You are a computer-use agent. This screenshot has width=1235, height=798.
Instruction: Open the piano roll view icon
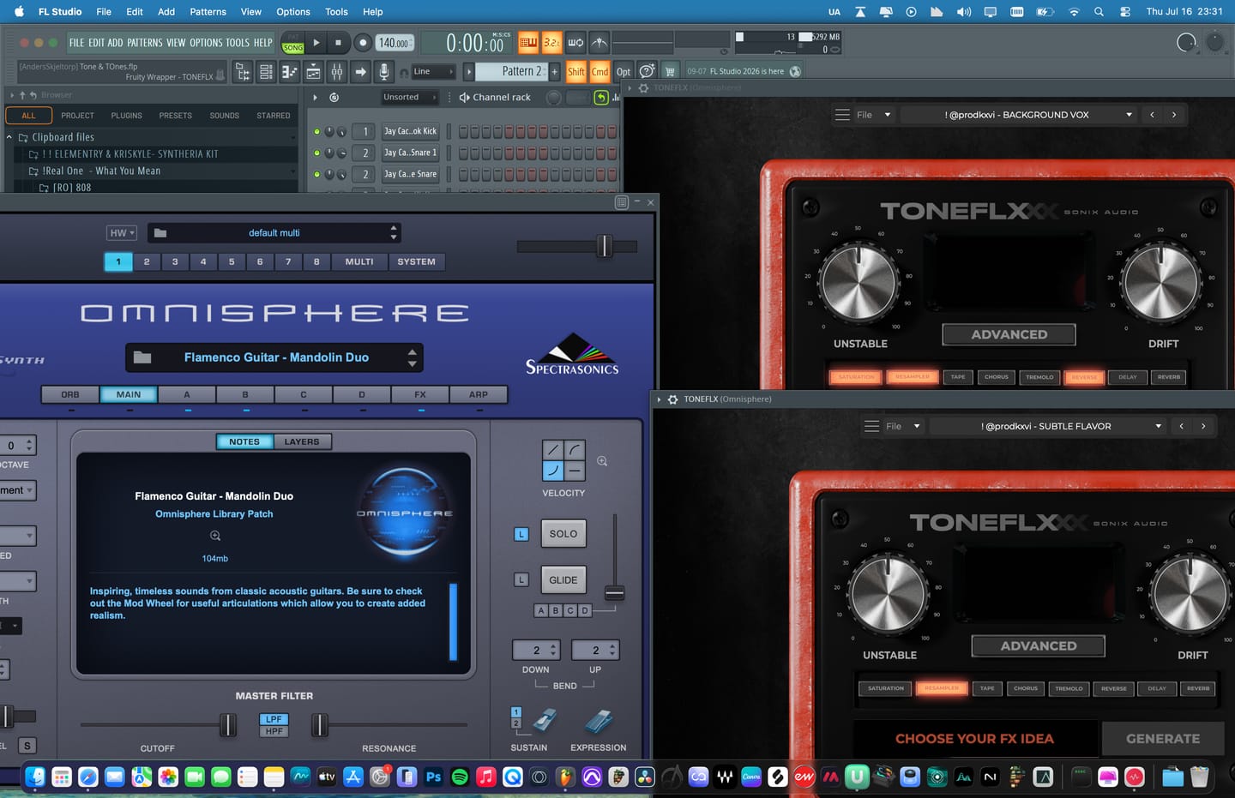[x=290, y=72]
